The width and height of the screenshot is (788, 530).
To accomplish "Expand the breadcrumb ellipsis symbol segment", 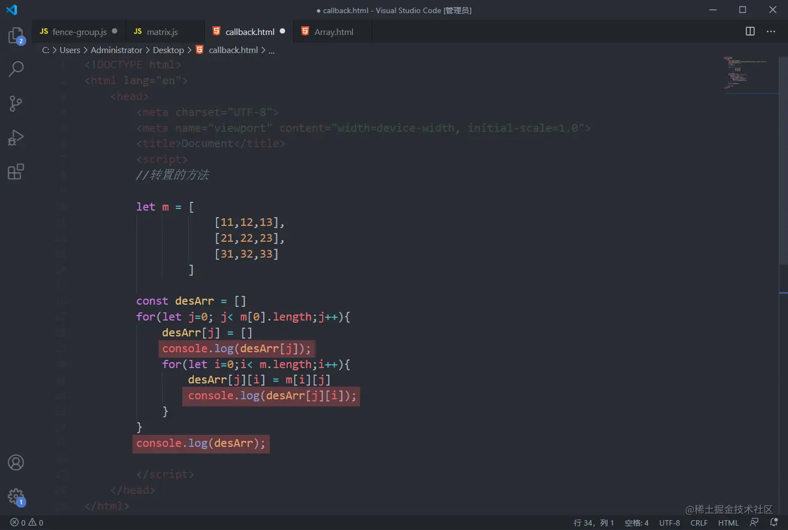I will click(271, 50).
